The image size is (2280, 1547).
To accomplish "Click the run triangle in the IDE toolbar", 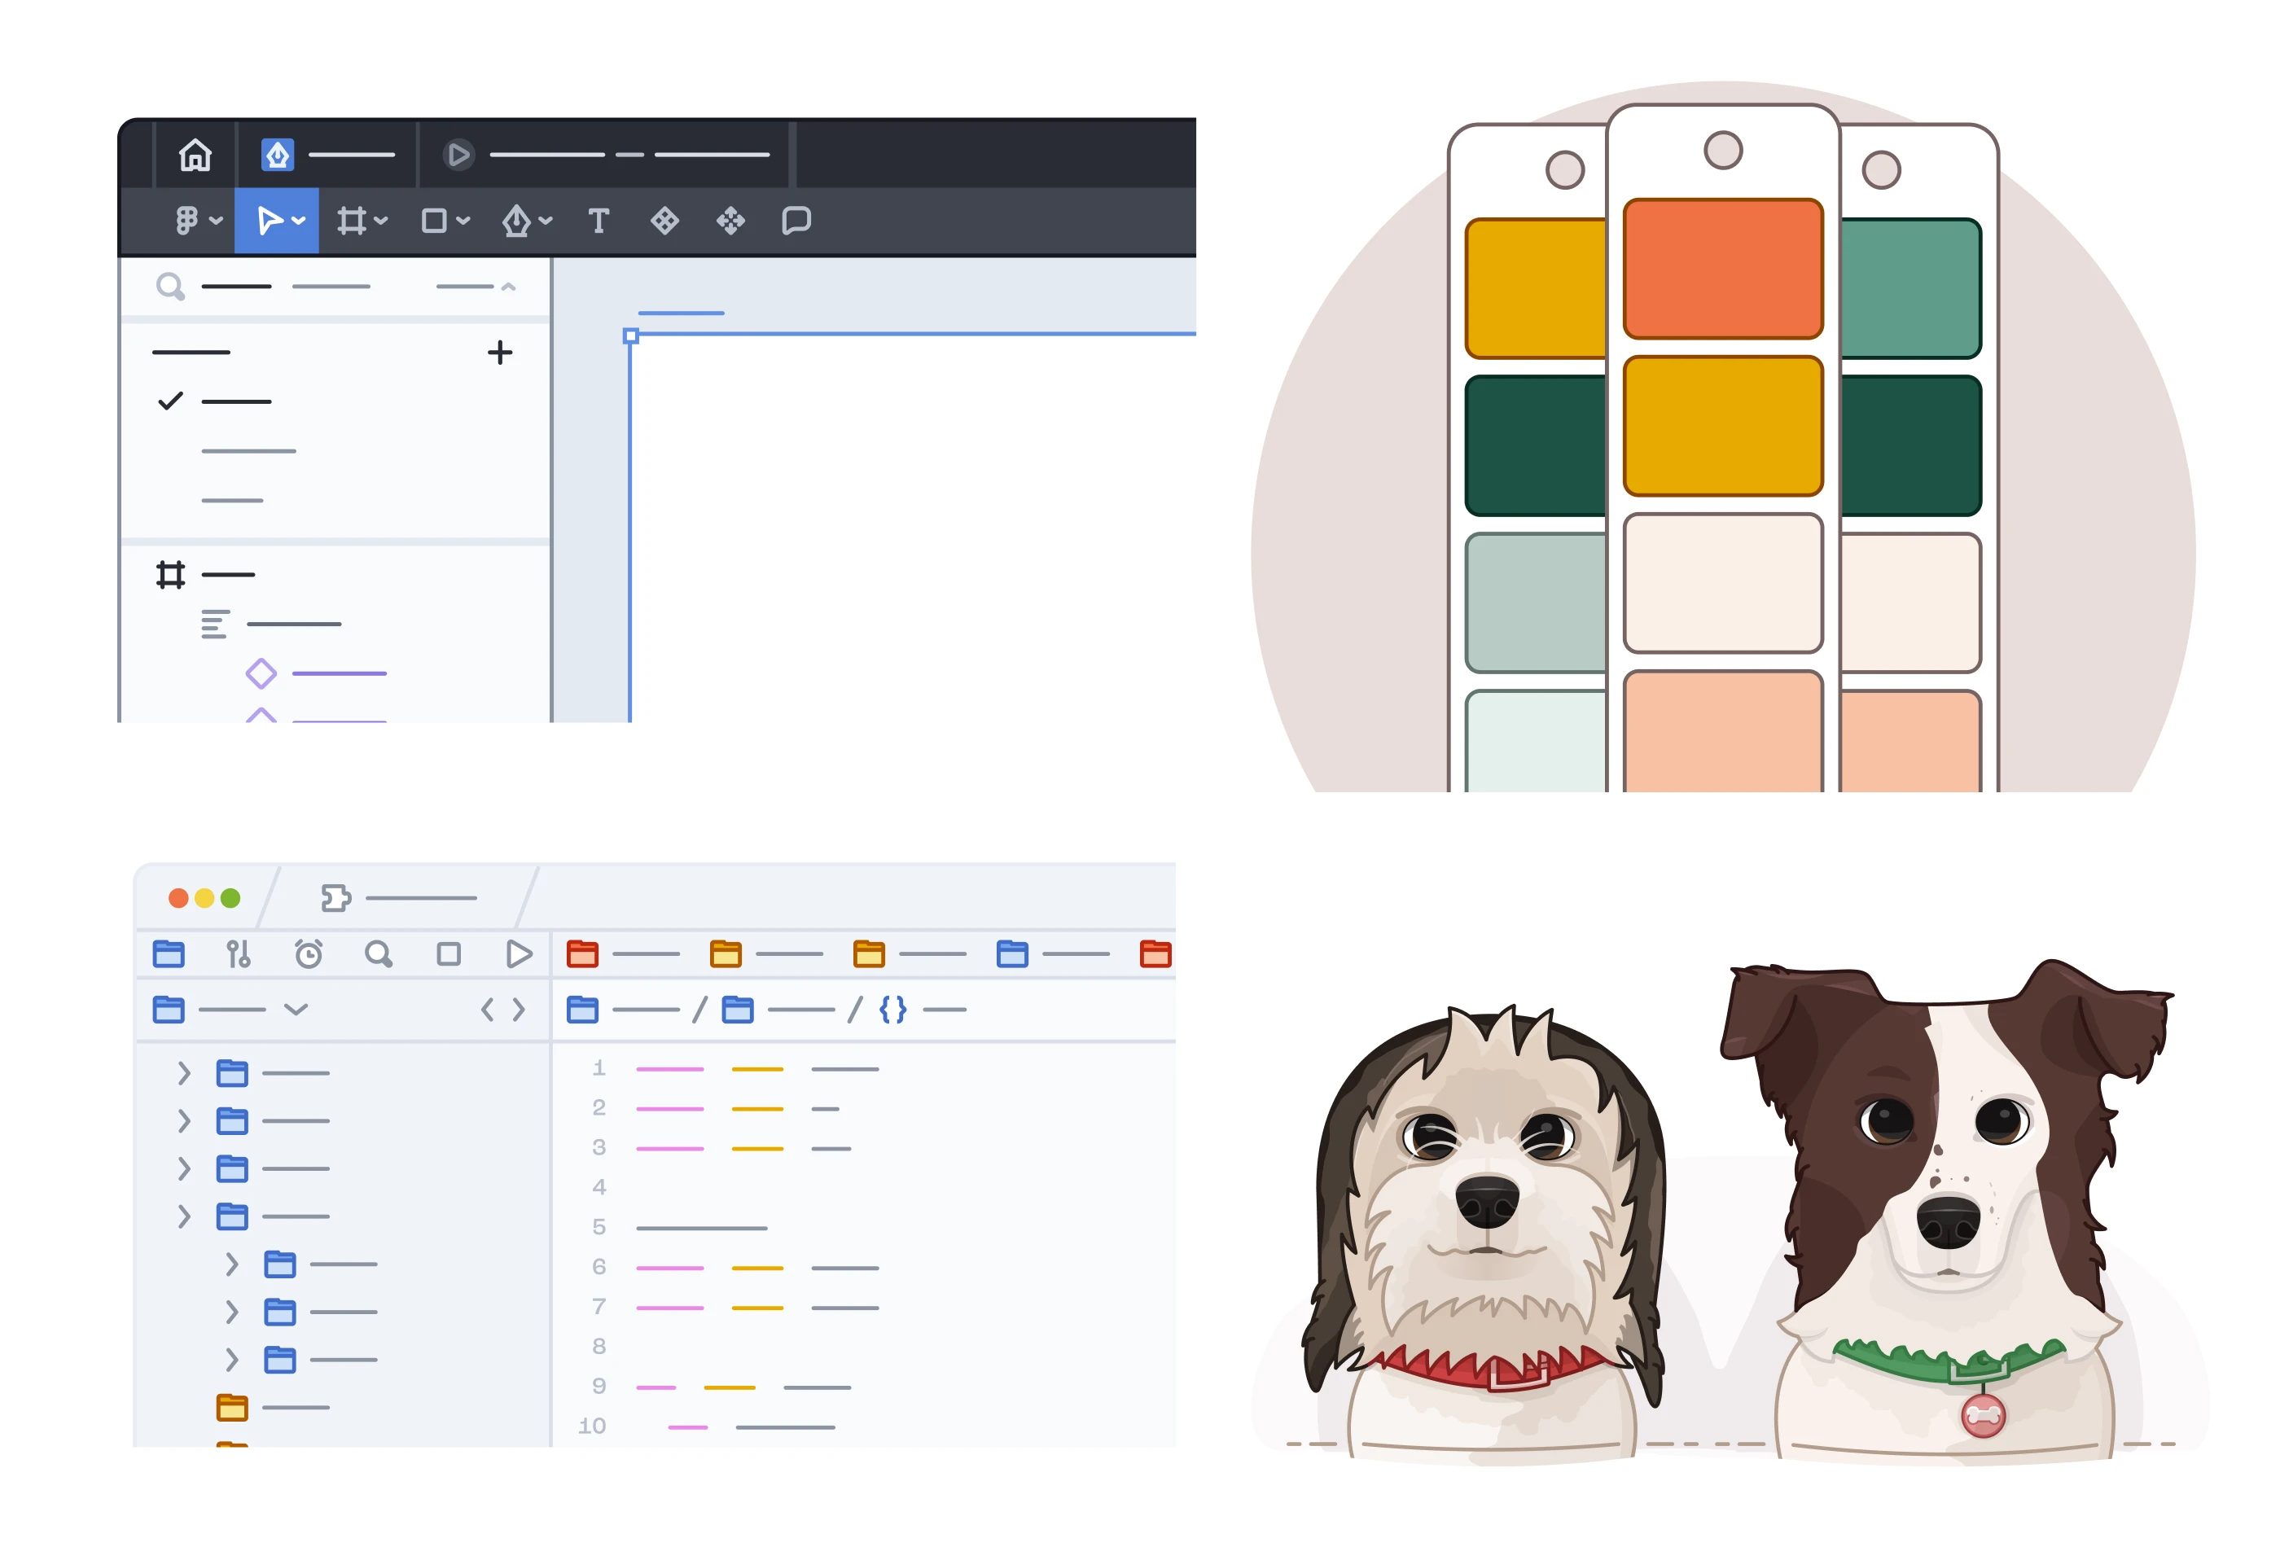I will pyautogui.click(x=519, y=953).
